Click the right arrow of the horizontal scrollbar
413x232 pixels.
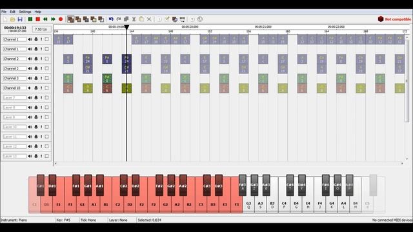coord(402,163)
